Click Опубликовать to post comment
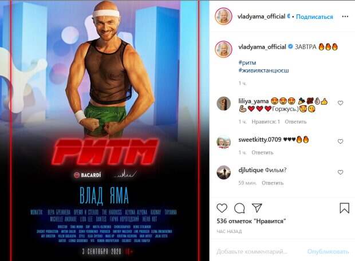This screenshot has height=261, width=355. [328, 251]
